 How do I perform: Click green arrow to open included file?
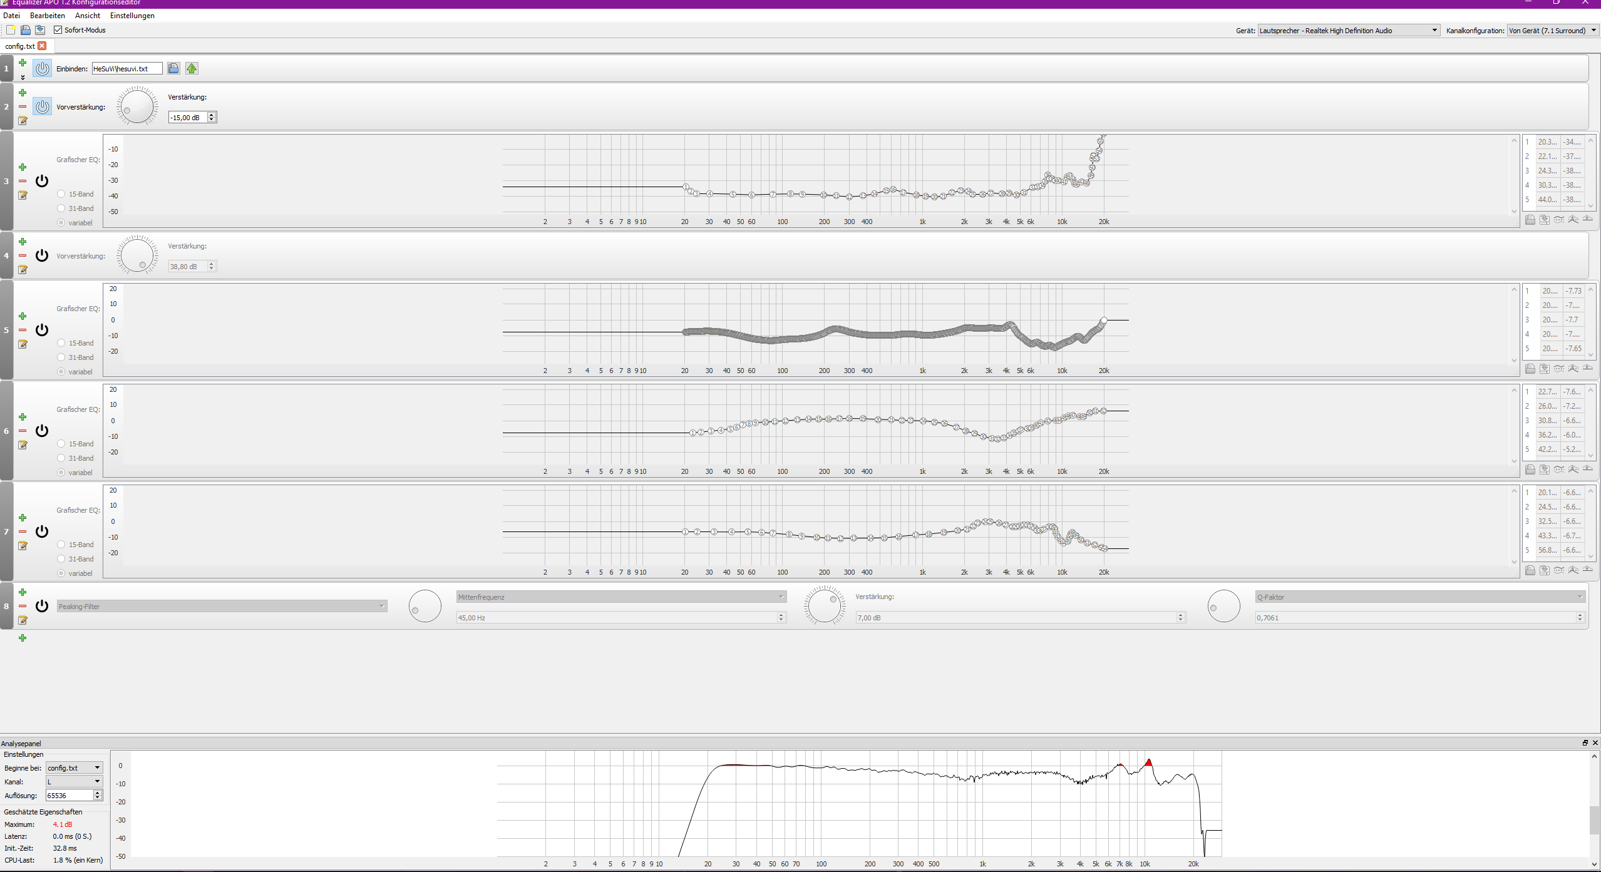coord(192,68)
